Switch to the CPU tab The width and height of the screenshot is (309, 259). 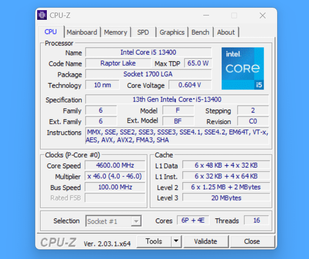tap(51, 32)
